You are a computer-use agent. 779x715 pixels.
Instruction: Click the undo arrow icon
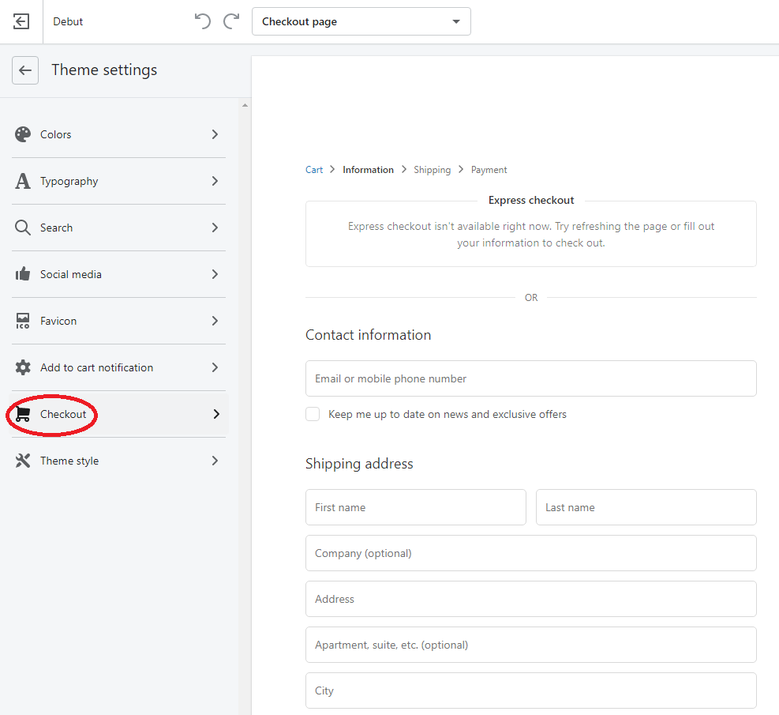point(202,21)
